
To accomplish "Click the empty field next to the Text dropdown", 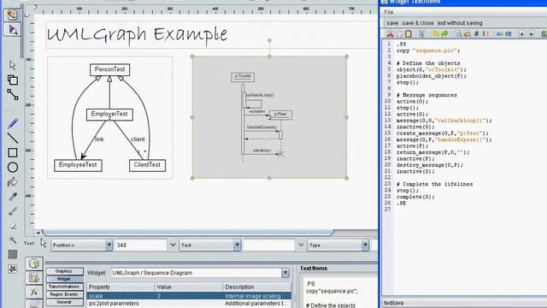I will [269, 246].
